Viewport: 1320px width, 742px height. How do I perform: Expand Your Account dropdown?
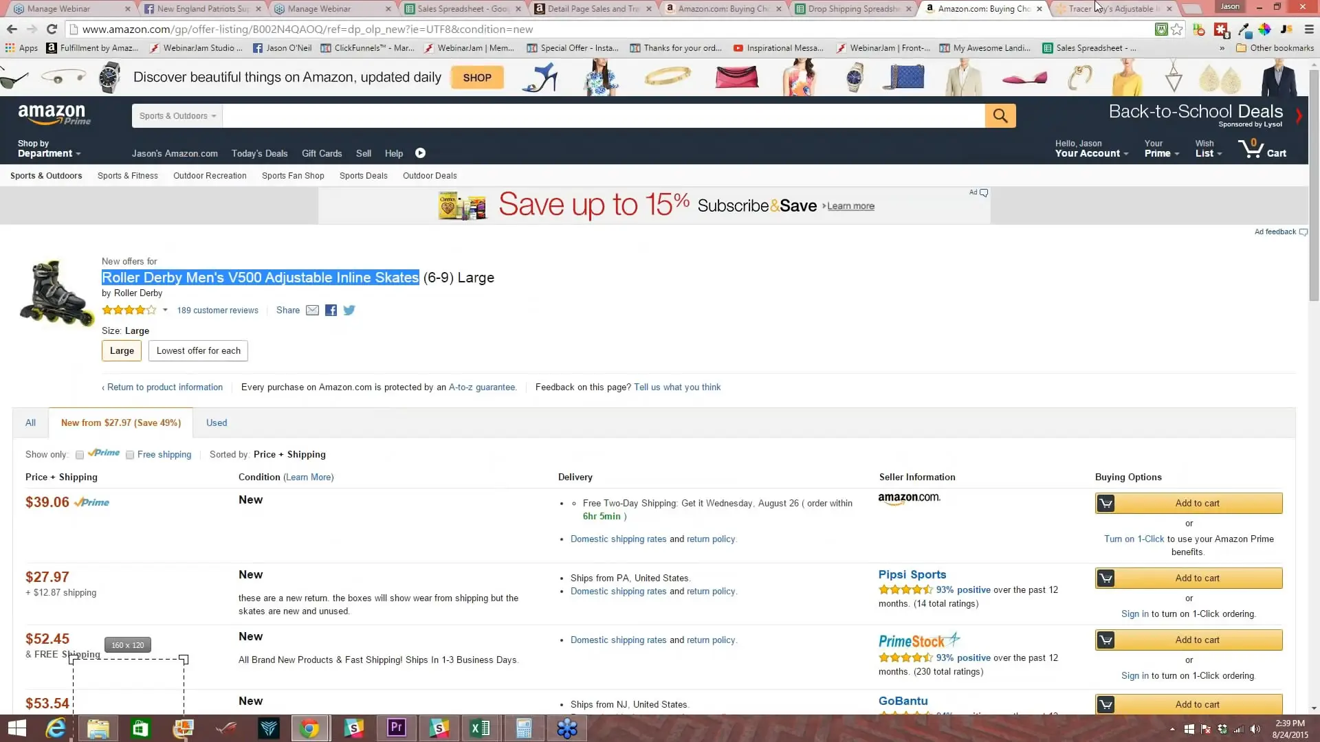point(1092,148)
